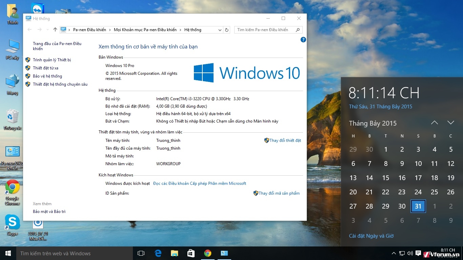The image size is (463, 260).
Task: Open volume control in system tray
Action: (410, 253)
